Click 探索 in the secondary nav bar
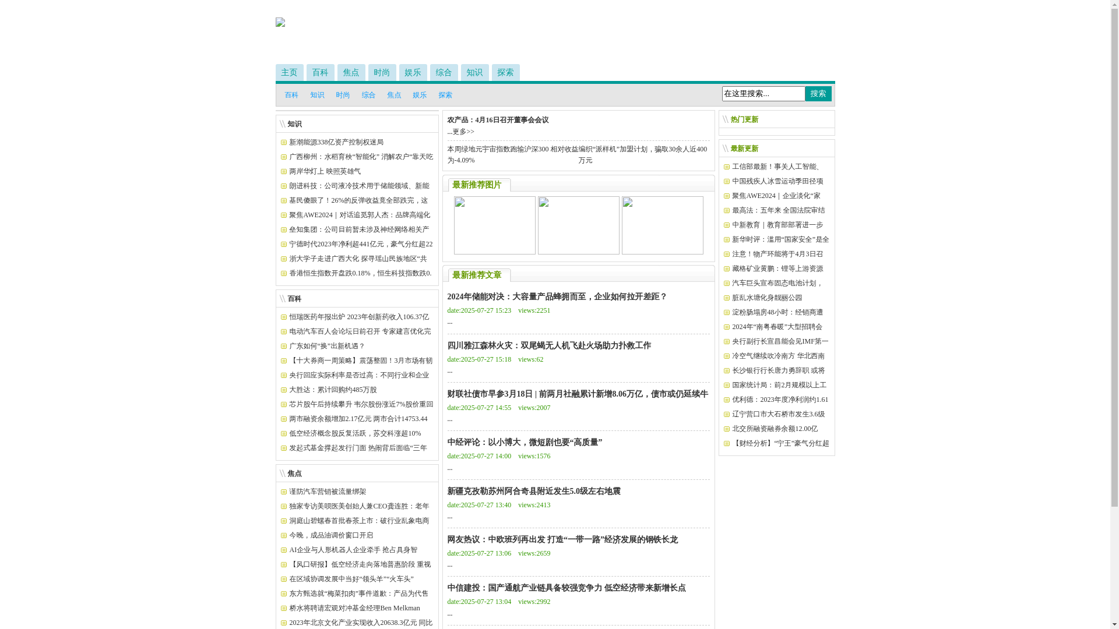 pyautogui.click(x=445, y=95)
